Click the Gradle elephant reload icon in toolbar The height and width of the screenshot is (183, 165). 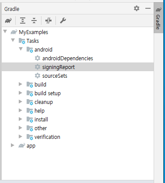point(8,21)
